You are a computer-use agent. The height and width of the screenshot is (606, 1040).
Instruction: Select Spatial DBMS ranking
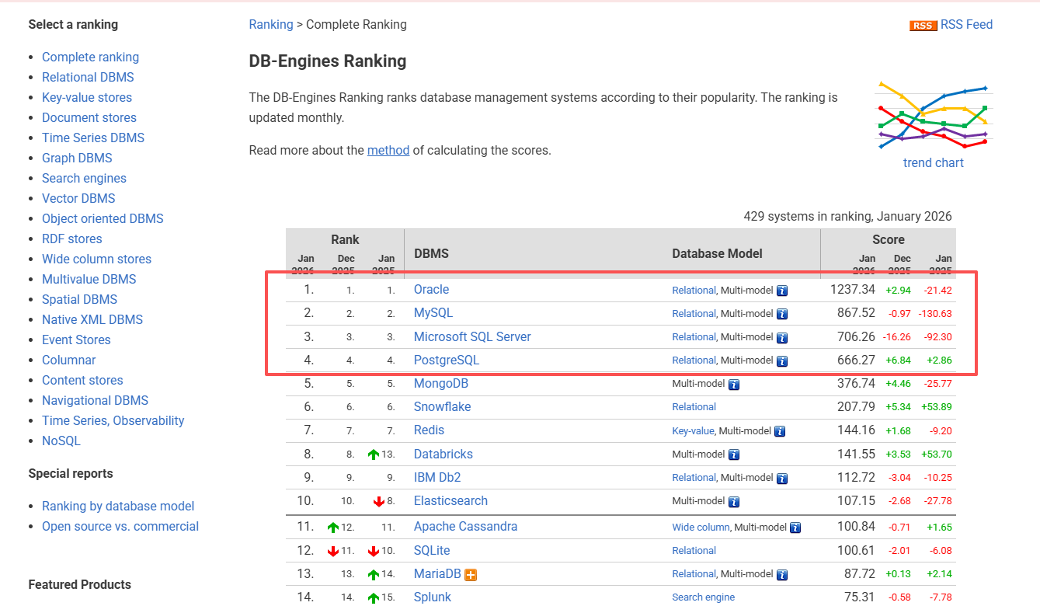coord(79,299)
